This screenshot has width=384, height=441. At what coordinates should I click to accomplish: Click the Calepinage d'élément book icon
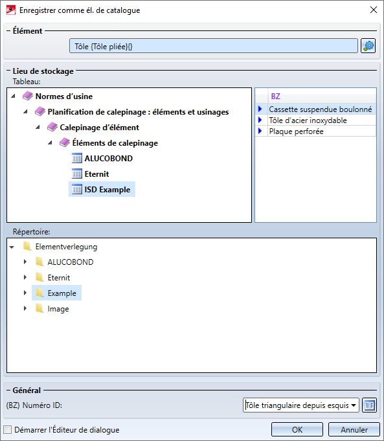(52, 127)
